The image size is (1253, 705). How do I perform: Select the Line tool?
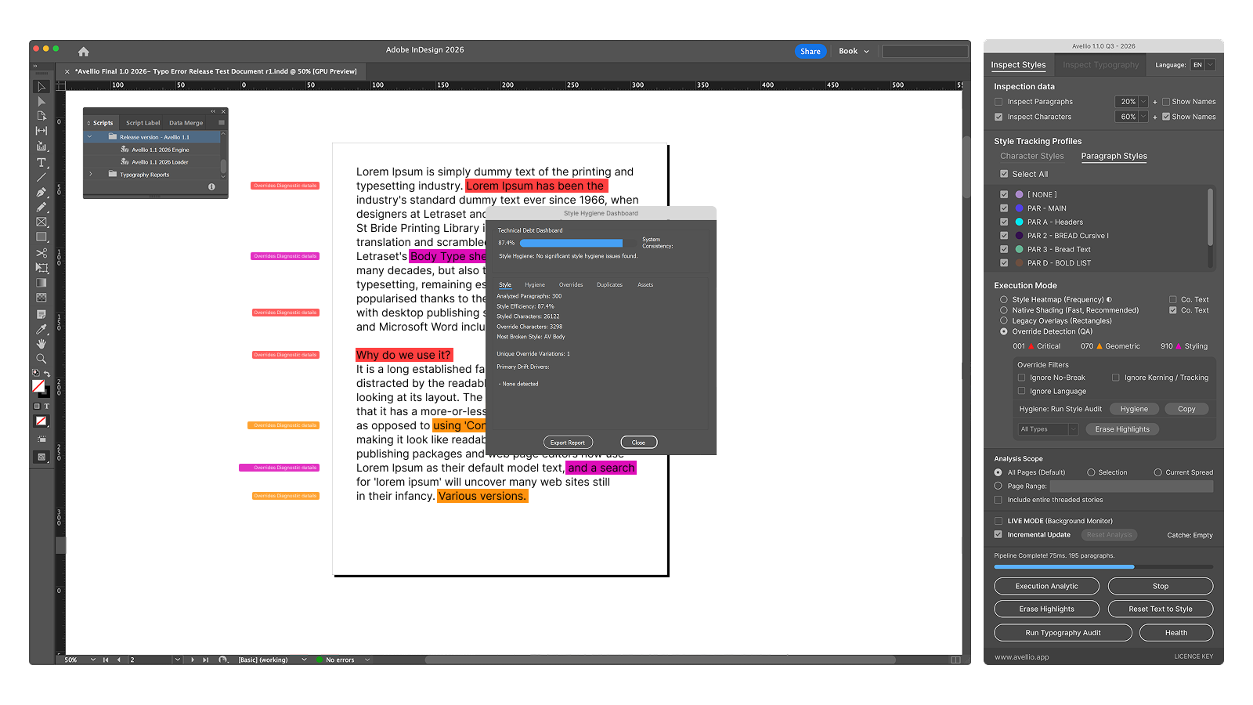tap(42, 177)
